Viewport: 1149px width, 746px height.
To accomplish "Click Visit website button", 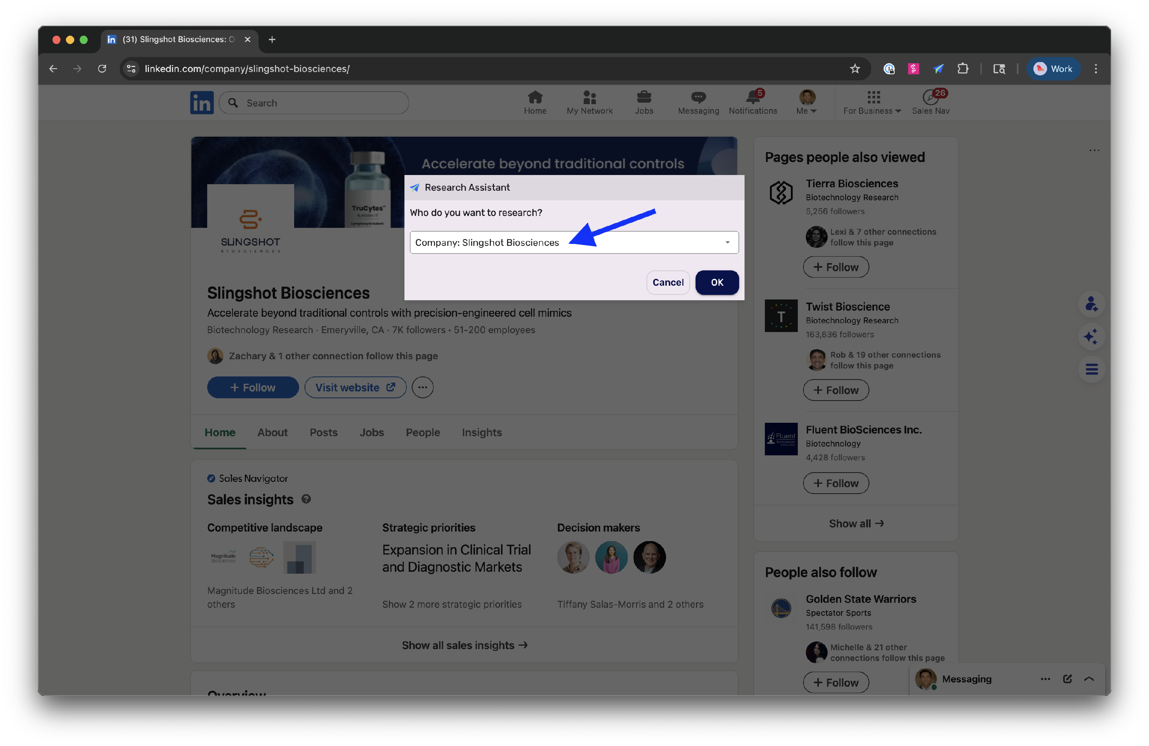I will pyautogui.click(x=355, y=387).
